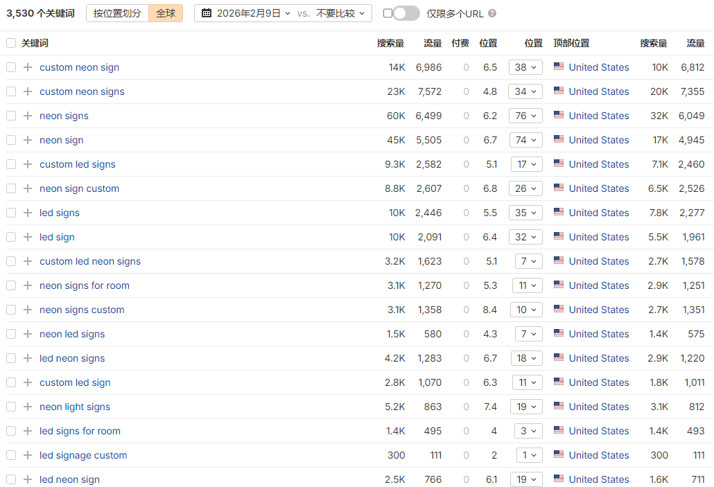
Task: Open 'led signs for room' keyword link
Action: (x=80, y=431)
